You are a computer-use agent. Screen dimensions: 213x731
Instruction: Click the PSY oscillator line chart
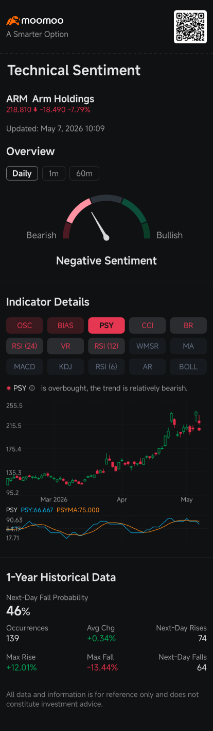[106, 529]
